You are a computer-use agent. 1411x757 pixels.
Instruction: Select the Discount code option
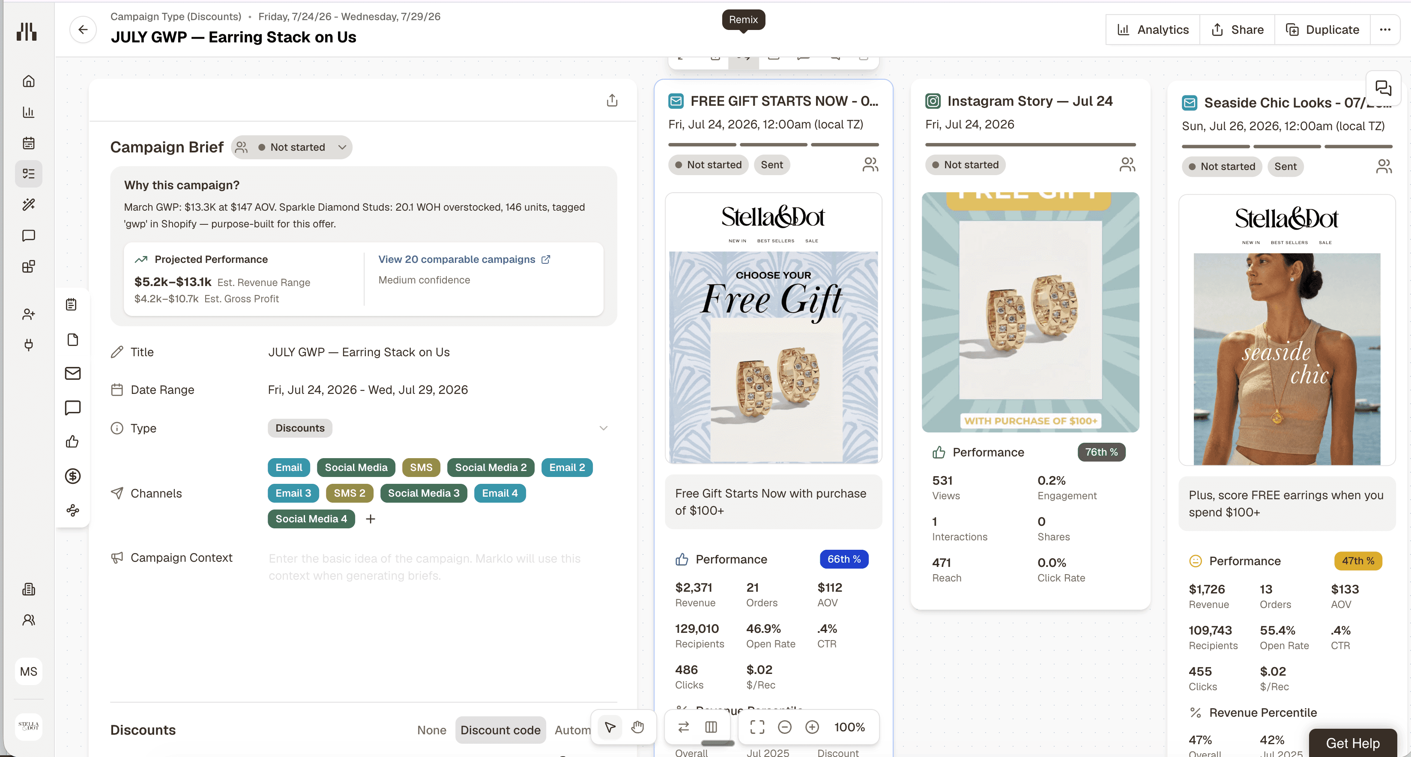tap(500, 730)
